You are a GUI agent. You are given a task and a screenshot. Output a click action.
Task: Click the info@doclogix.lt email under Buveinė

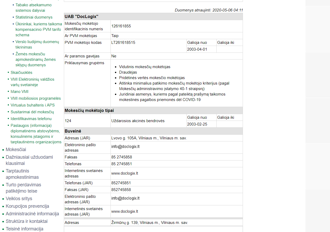[x=125, y=147]
